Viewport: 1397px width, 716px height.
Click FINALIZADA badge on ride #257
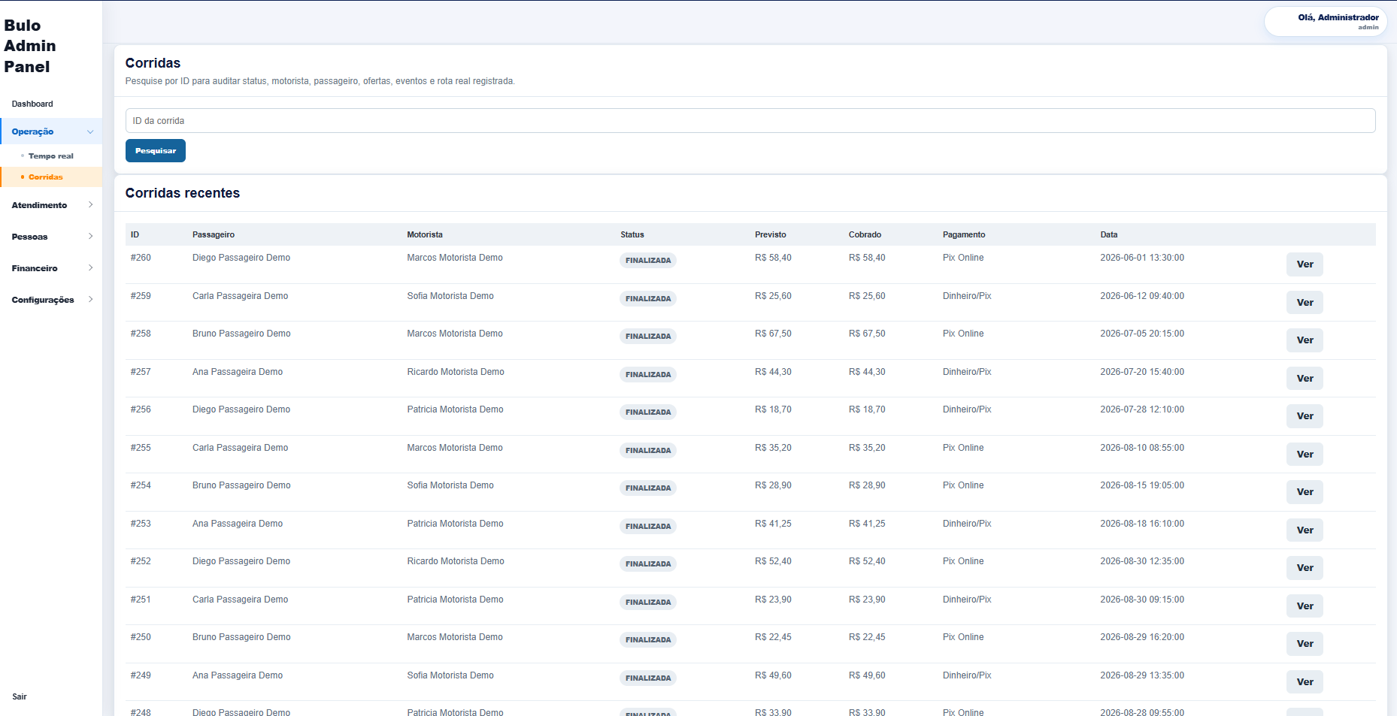[x=648, y=375]
